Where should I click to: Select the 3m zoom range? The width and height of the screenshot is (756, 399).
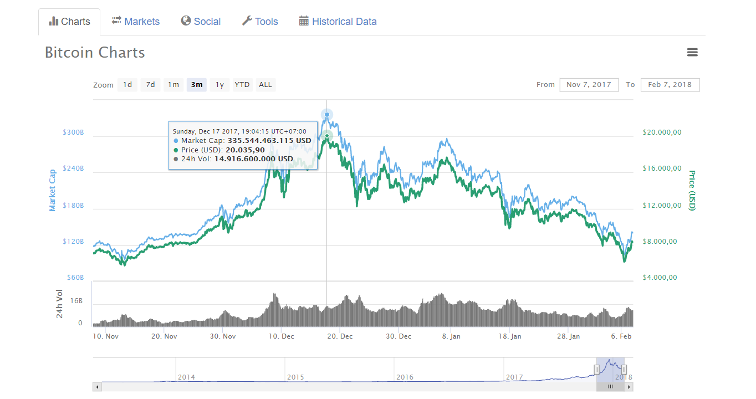click(x=197, y=85)
